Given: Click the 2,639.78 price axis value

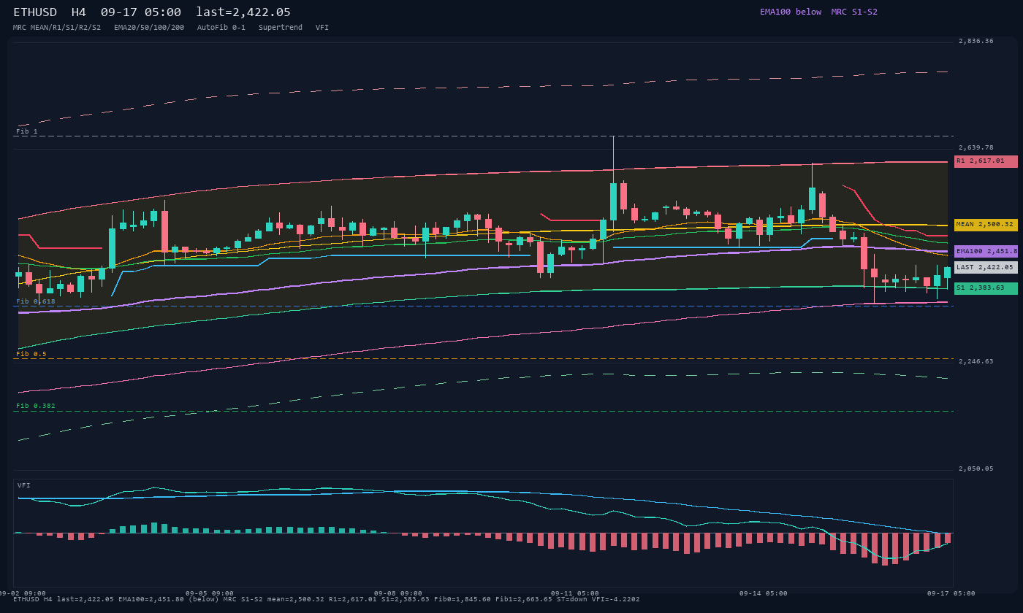Looking at the screenshot, I should [x=976, y=147].
